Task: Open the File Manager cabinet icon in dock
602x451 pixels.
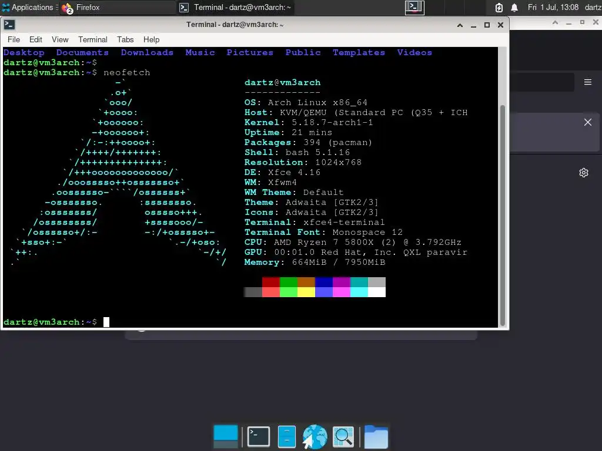Action: tap(287, 436)
